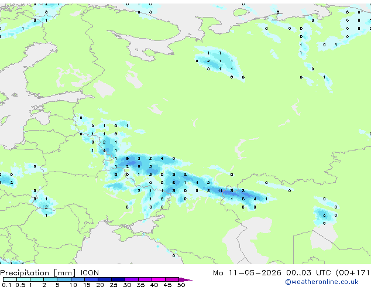Image resolution: width=371 pixels, height=287 pixels.
Task: Select the 45–50 mm legend color swatch
Action: (x=172, y=279)
